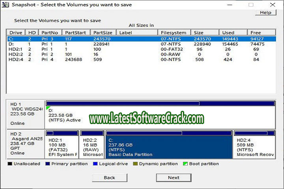The width and height of the screenshot is (284, 189).
Task: Select HD2:4 Microsoft Recovery partition block
Action: pyautogui.click(x=254, y=146)
